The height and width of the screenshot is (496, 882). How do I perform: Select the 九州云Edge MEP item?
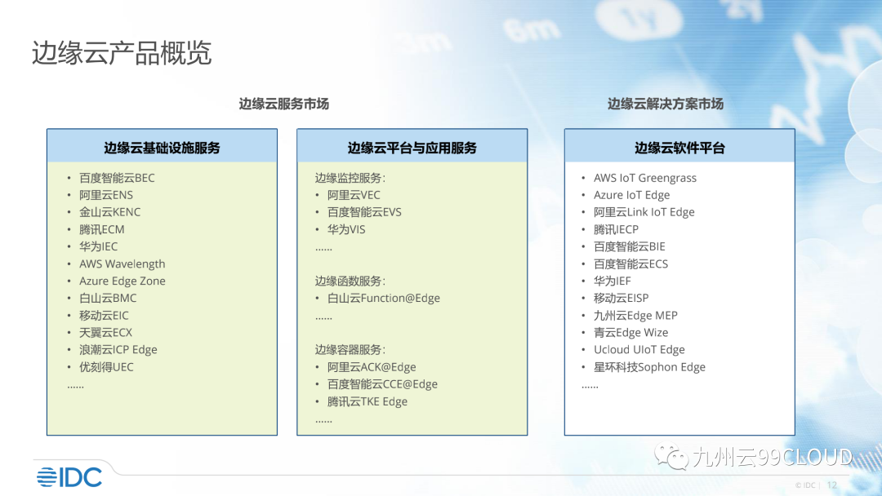635,315
